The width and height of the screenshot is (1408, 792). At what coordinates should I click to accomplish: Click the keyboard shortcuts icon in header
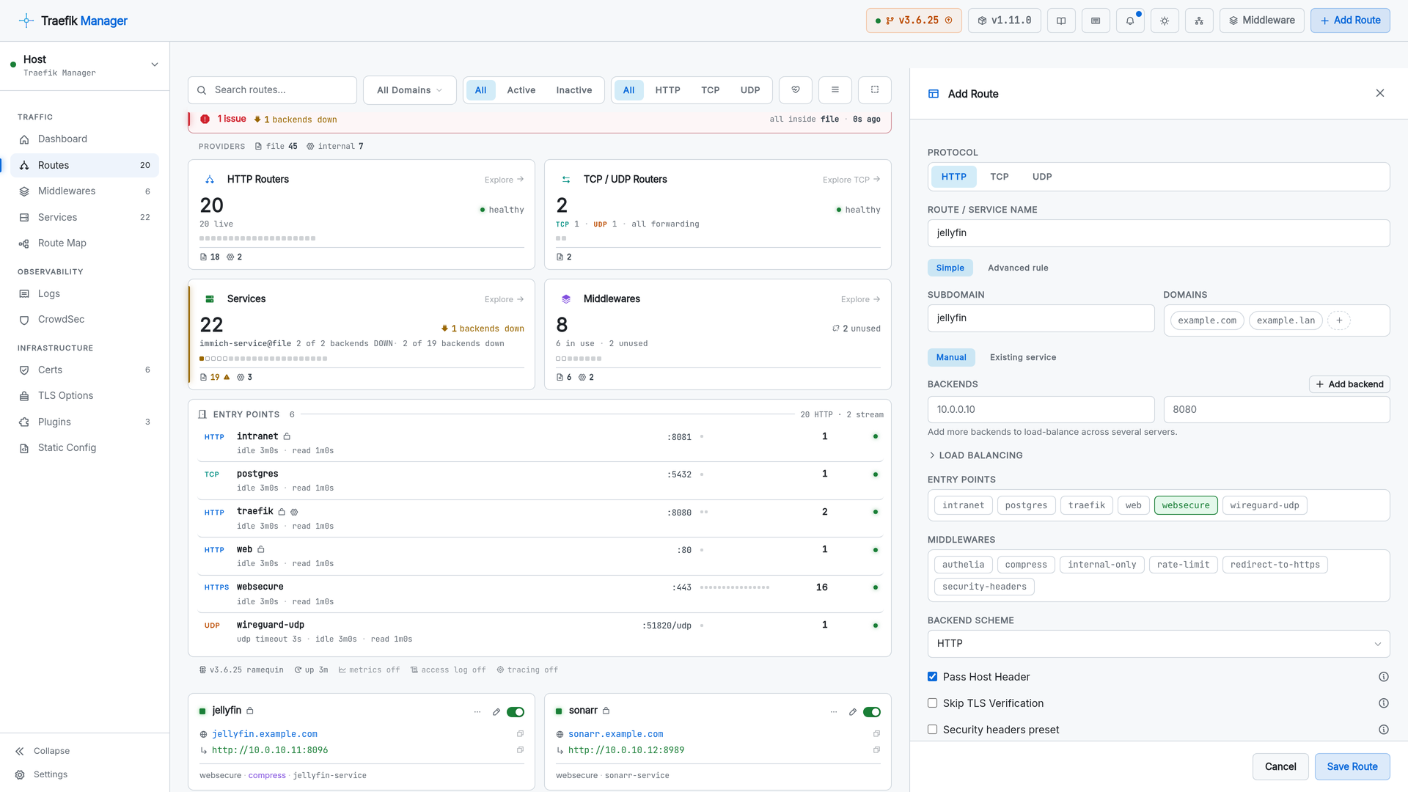[x=1096, y=21]
